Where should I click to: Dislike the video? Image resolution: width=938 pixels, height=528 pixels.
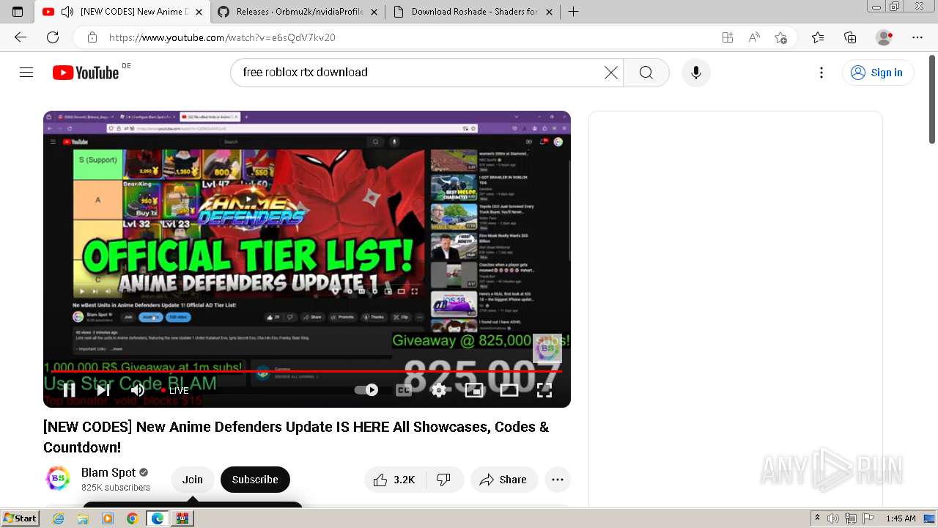click(444, 480)
